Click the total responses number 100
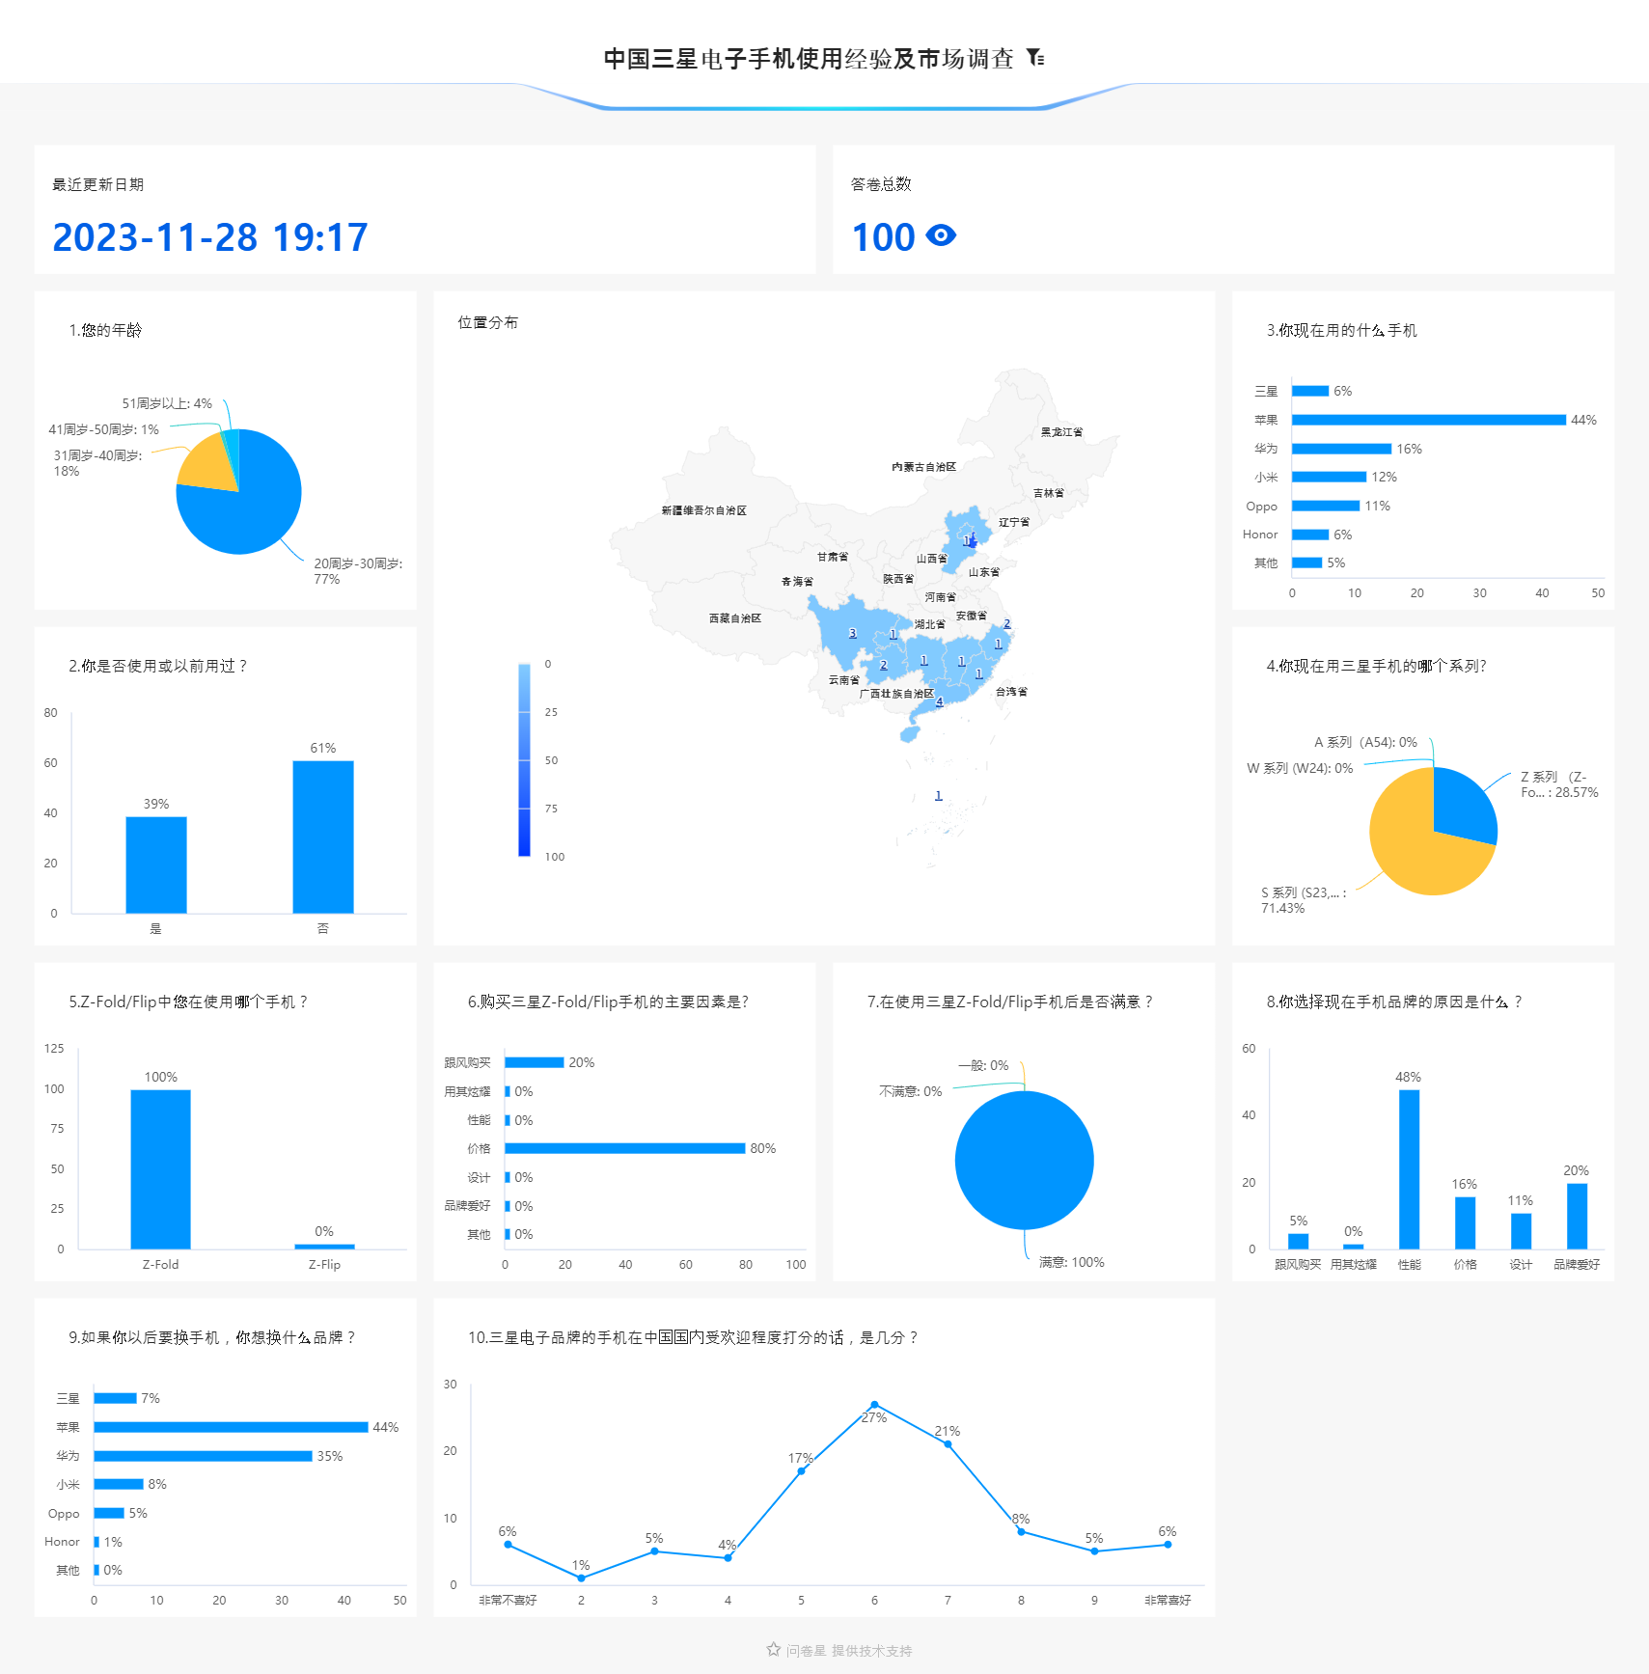Screen dimensions: 1649x1674 884,237
